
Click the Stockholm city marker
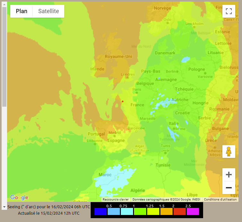[x=194, y=27]
